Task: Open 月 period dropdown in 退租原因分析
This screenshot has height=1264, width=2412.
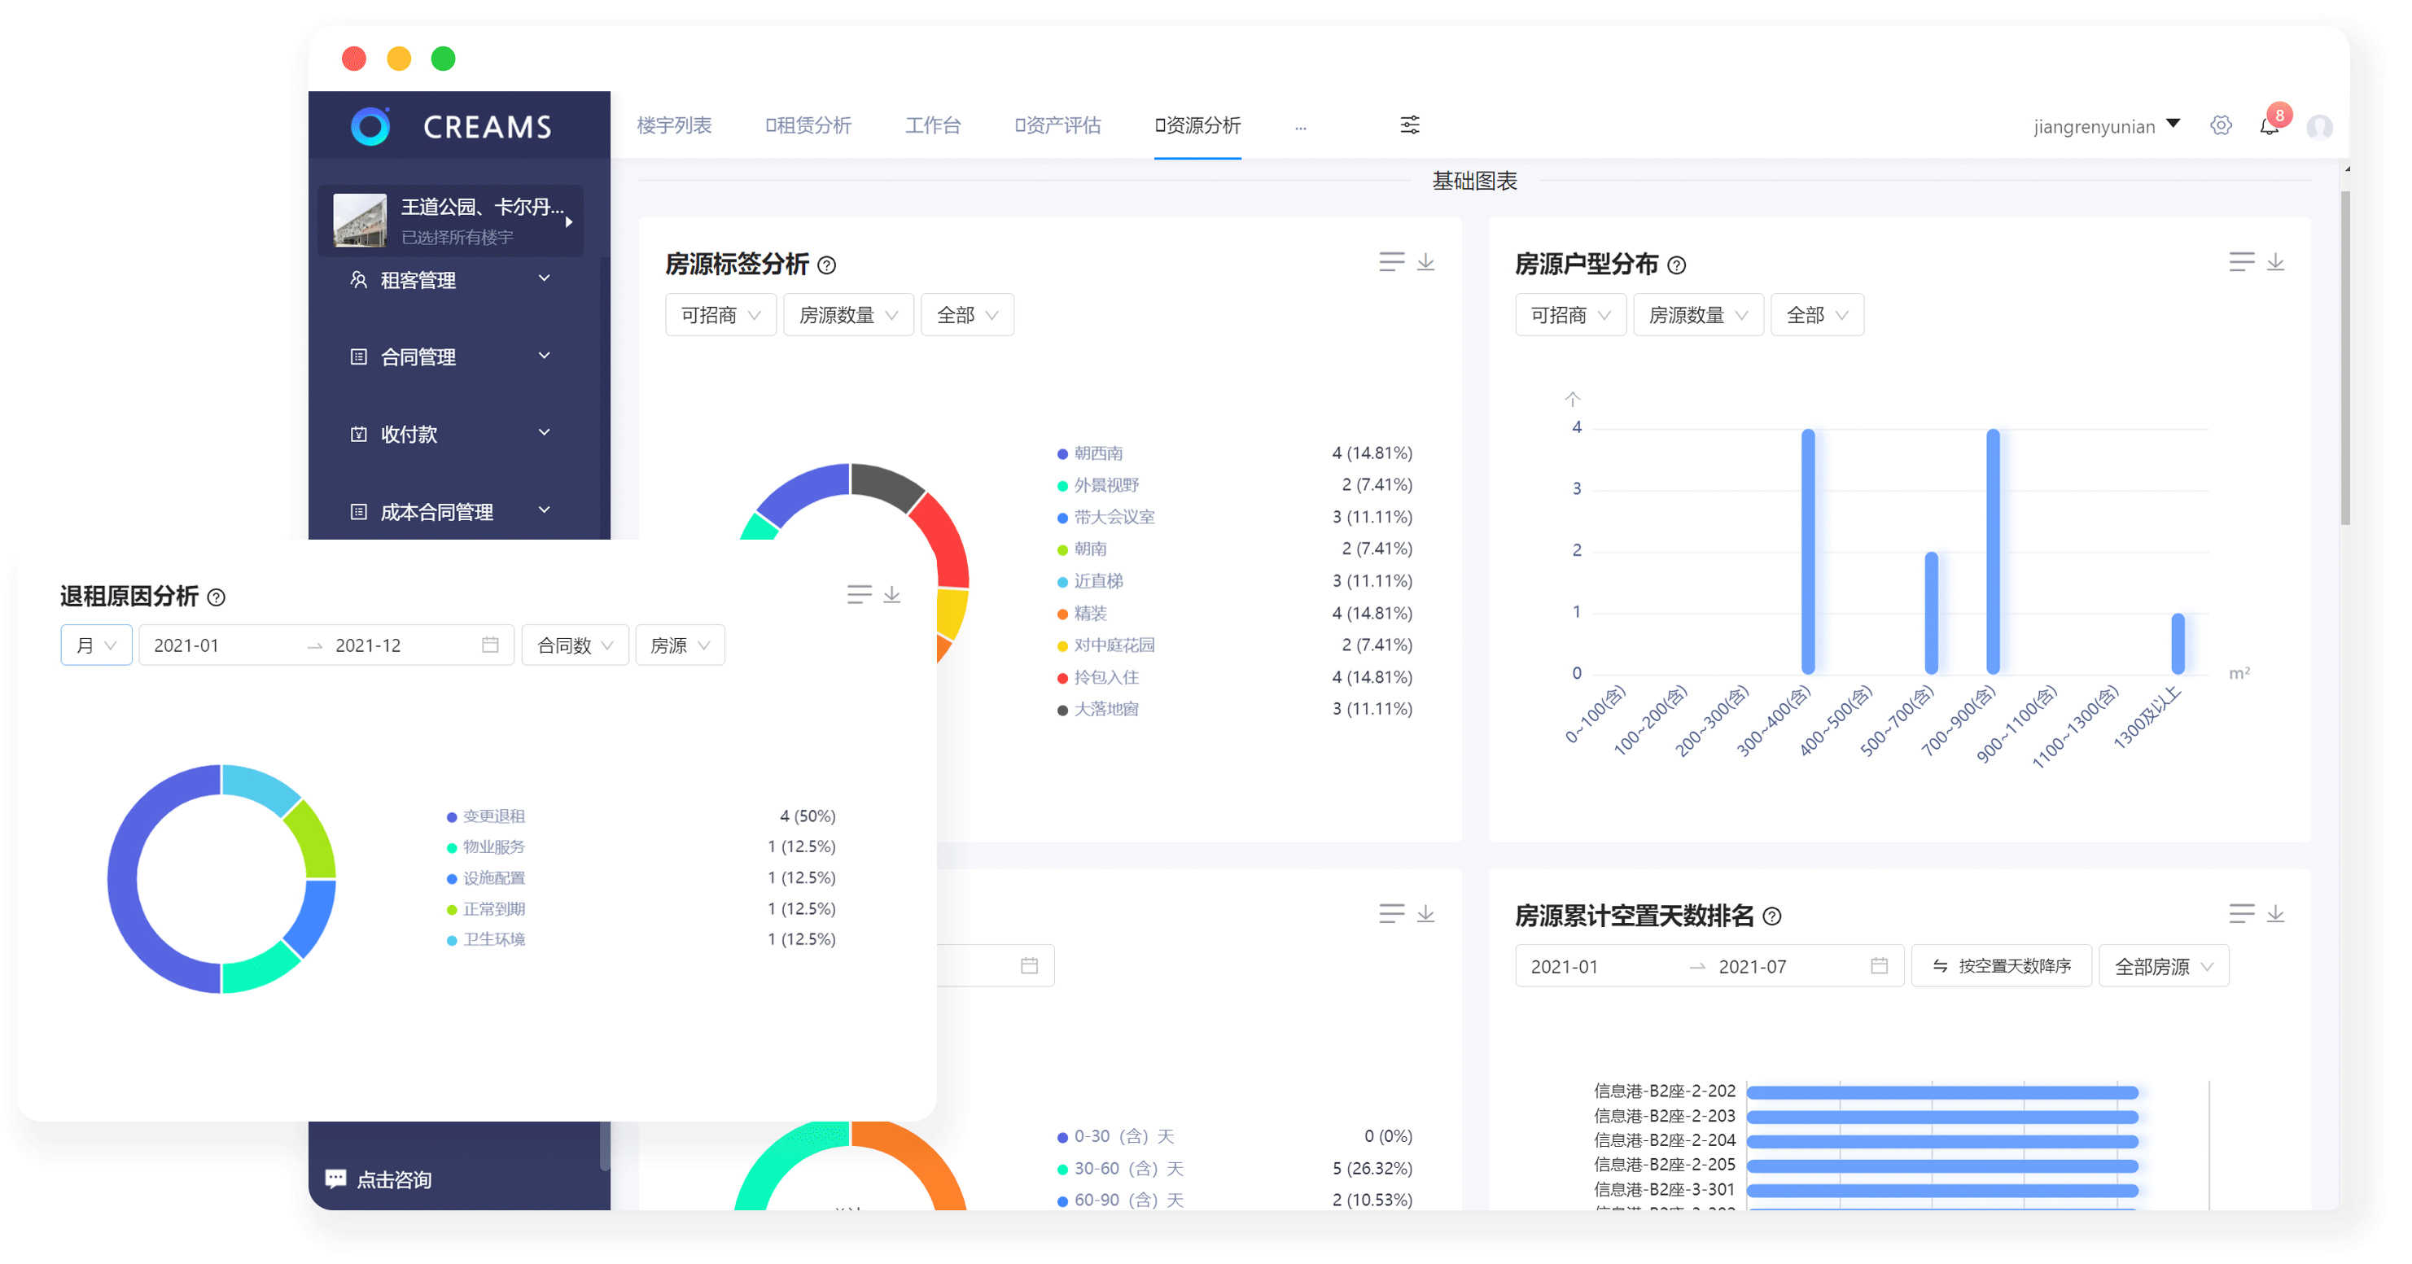Action: [x=96, y=645]
